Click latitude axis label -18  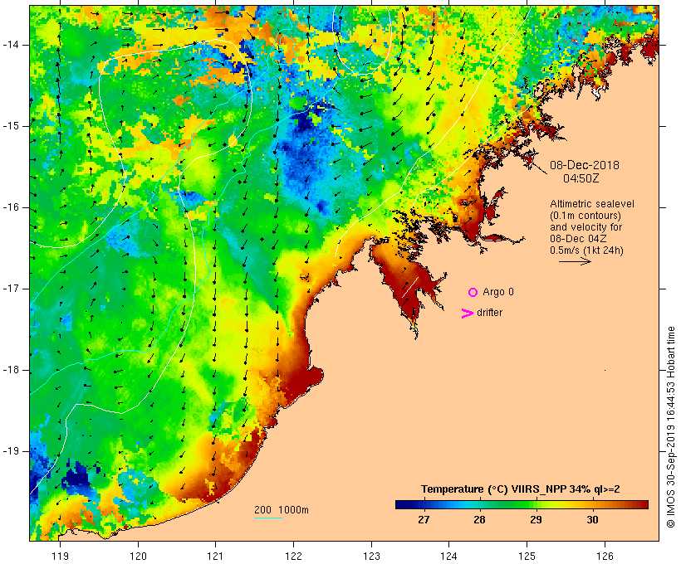[11, 370]
